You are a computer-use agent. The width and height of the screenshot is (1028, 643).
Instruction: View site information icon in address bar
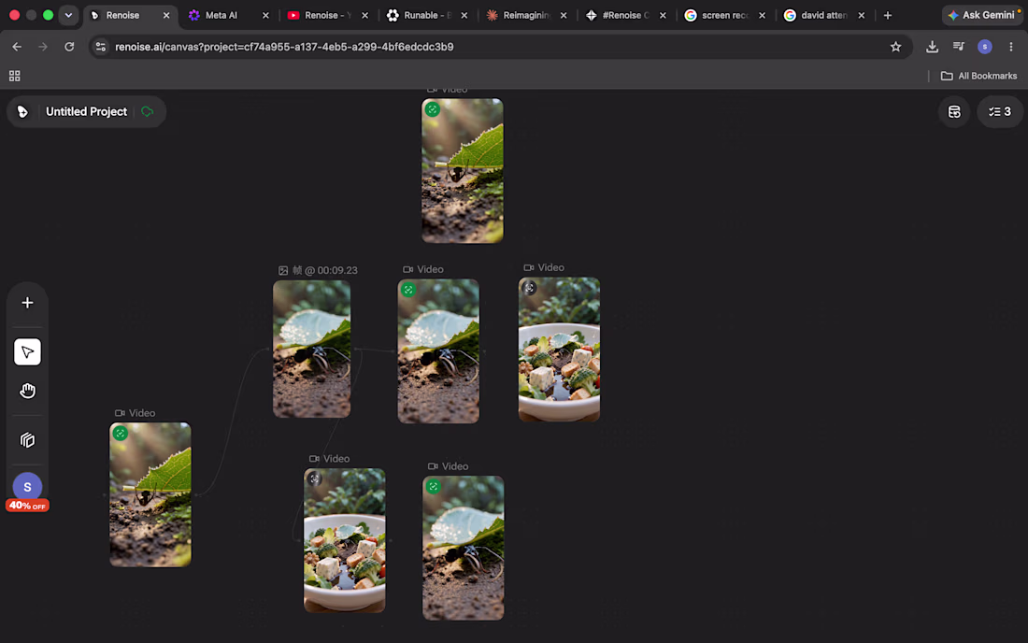tap(100, 47)
